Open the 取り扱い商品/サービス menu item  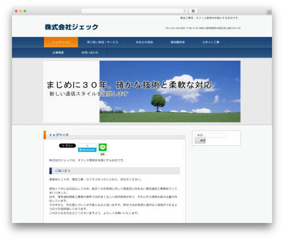pyautogui.click(x=103, y=42)
